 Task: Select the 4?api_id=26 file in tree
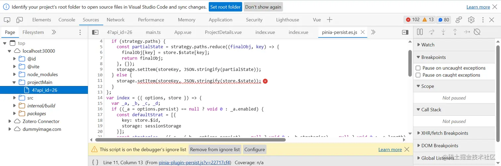tap(44, 90)
